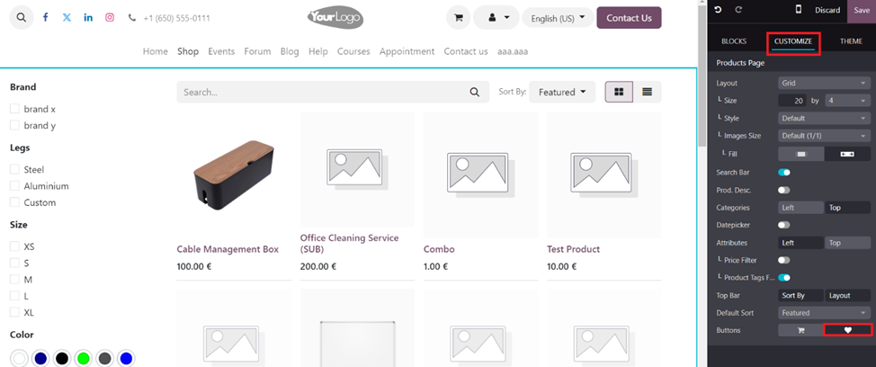Click the phone handset icon
The height and width of the screenshot is (367, 876).
coord(132,18)
